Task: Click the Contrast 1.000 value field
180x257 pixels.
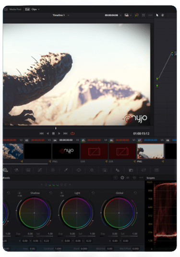Action: (58, 249)
